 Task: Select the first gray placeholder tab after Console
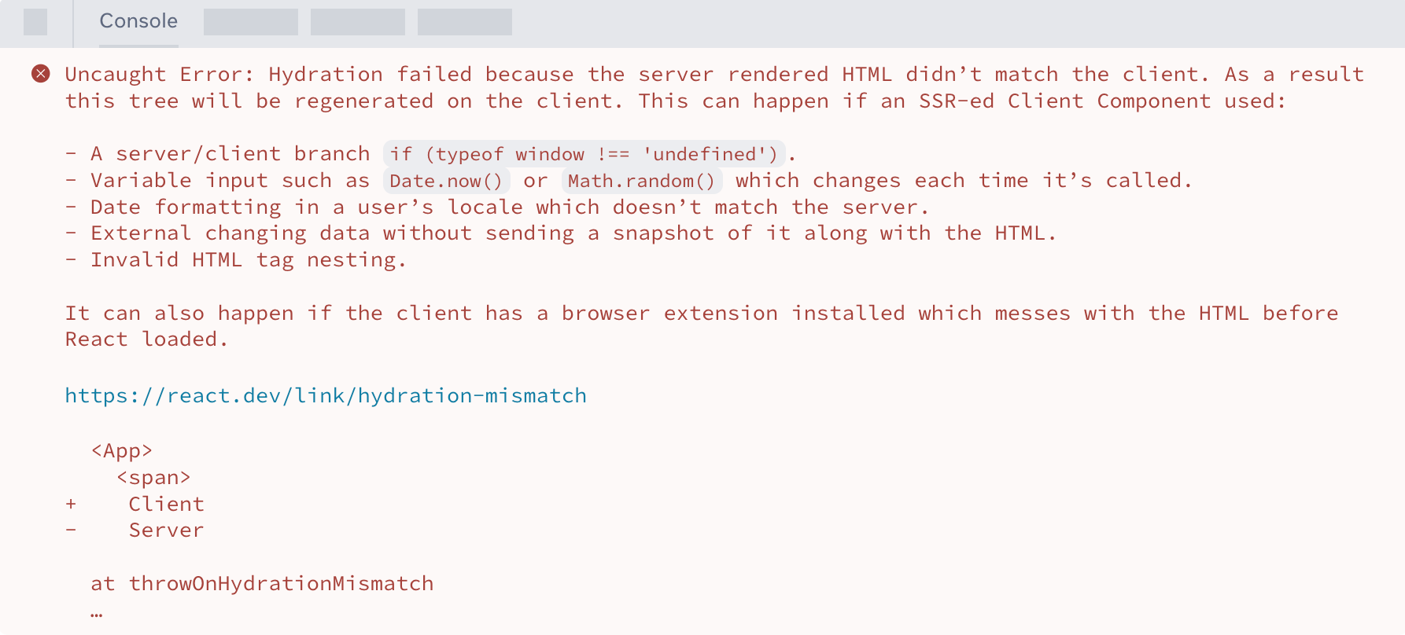(251, 22)
